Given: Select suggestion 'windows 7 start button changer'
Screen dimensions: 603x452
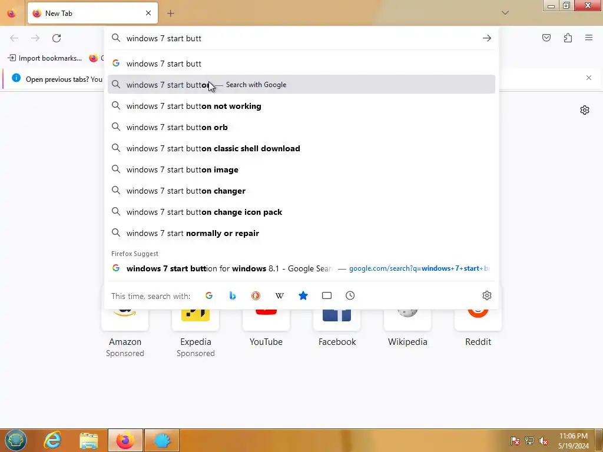Looking at the screenshot, I should click(x=301, y=191).
